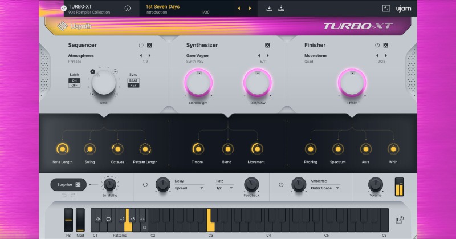Screen dimensions: 456x239
Task: Click the Rate knob
Action: click(104, 82)
